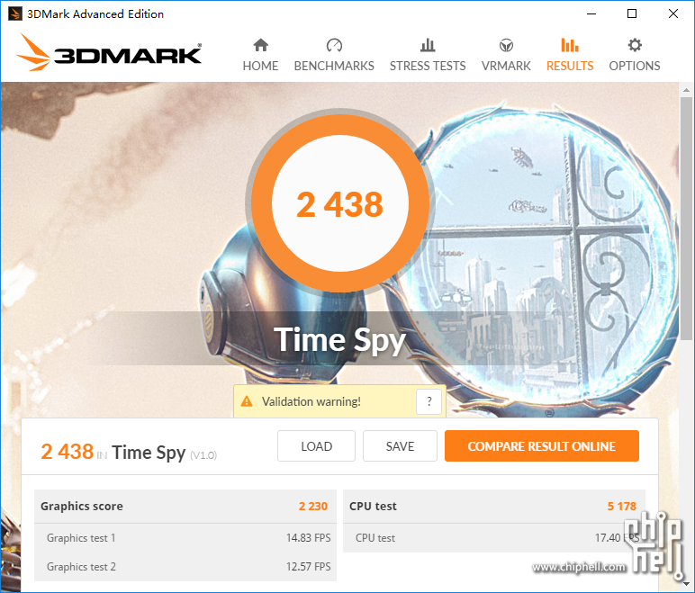695x593 pixels.
Task: Click the question mark help button
Action: [429, 401]
